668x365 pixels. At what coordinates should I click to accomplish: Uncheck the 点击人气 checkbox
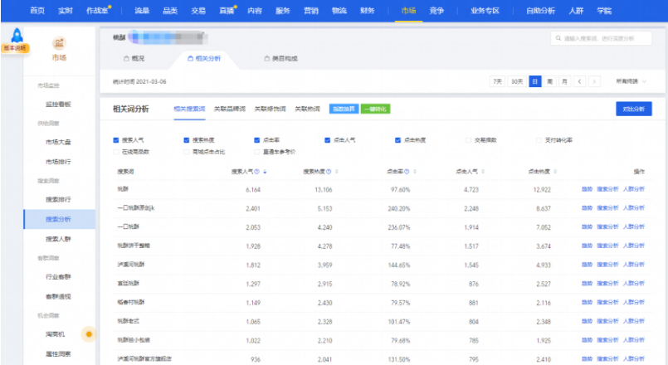[327, 140]
